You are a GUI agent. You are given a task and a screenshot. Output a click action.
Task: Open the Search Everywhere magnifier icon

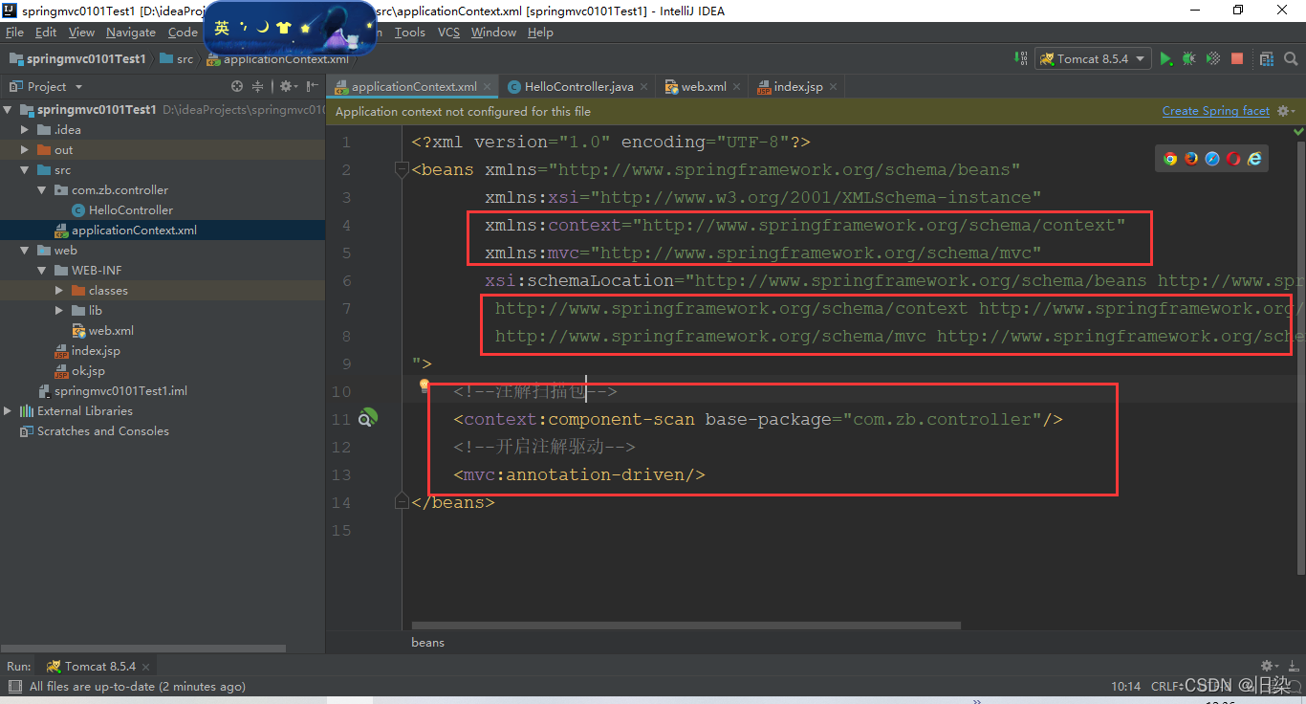click(1290, 58)
